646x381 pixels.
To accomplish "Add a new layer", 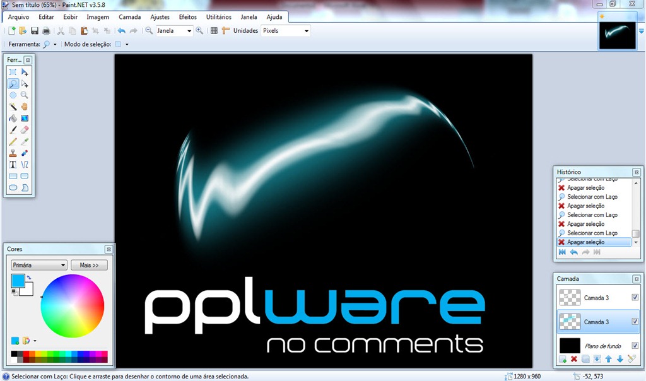I will (563, 359).
